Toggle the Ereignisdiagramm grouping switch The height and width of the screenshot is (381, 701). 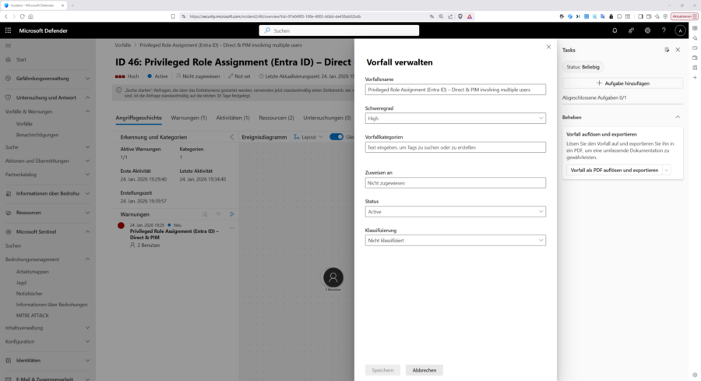336,136
